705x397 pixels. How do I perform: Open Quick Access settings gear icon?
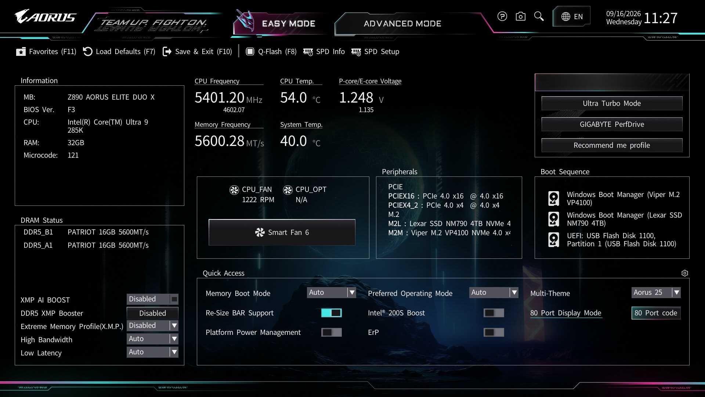click(684, 273)
